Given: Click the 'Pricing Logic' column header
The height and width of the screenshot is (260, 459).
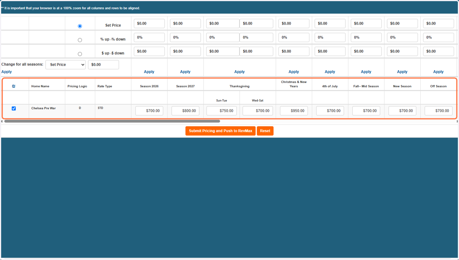Looking at the screenshot, I should point(77,87).
